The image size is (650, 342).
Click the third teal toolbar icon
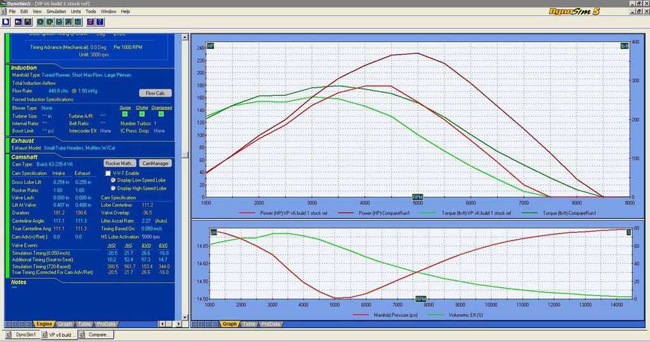coord(59,22)
